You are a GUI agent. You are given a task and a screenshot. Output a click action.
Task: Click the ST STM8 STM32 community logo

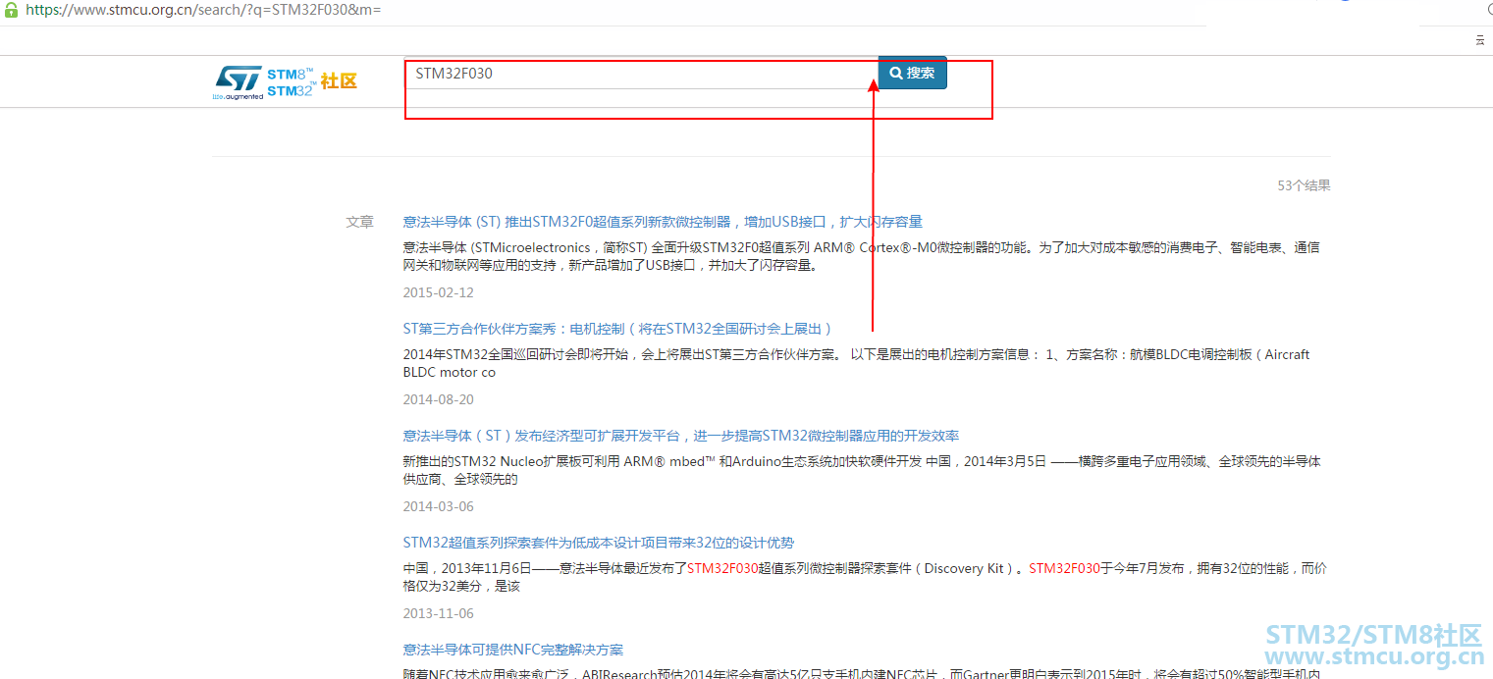286,83
